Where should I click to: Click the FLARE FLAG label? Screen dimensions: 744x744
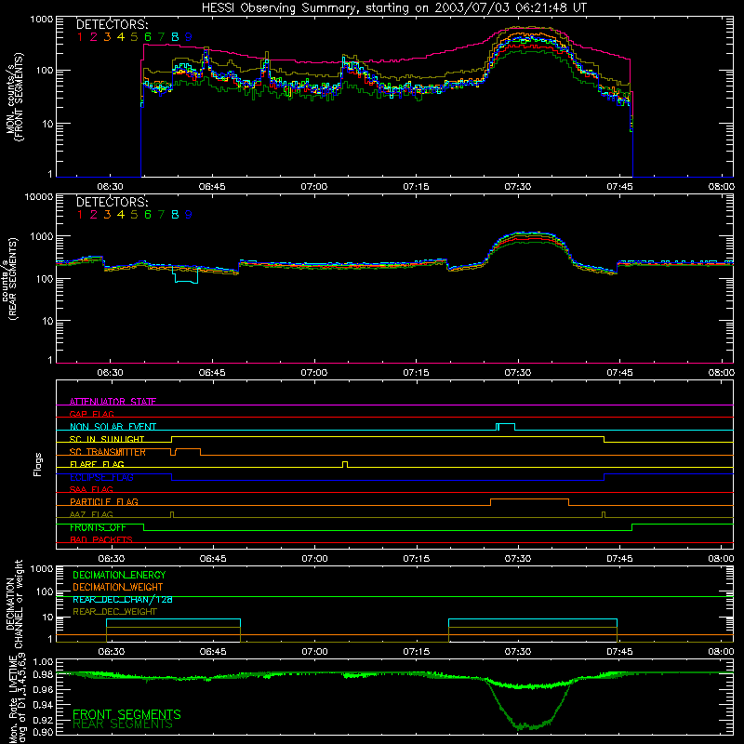pos(97,464)
